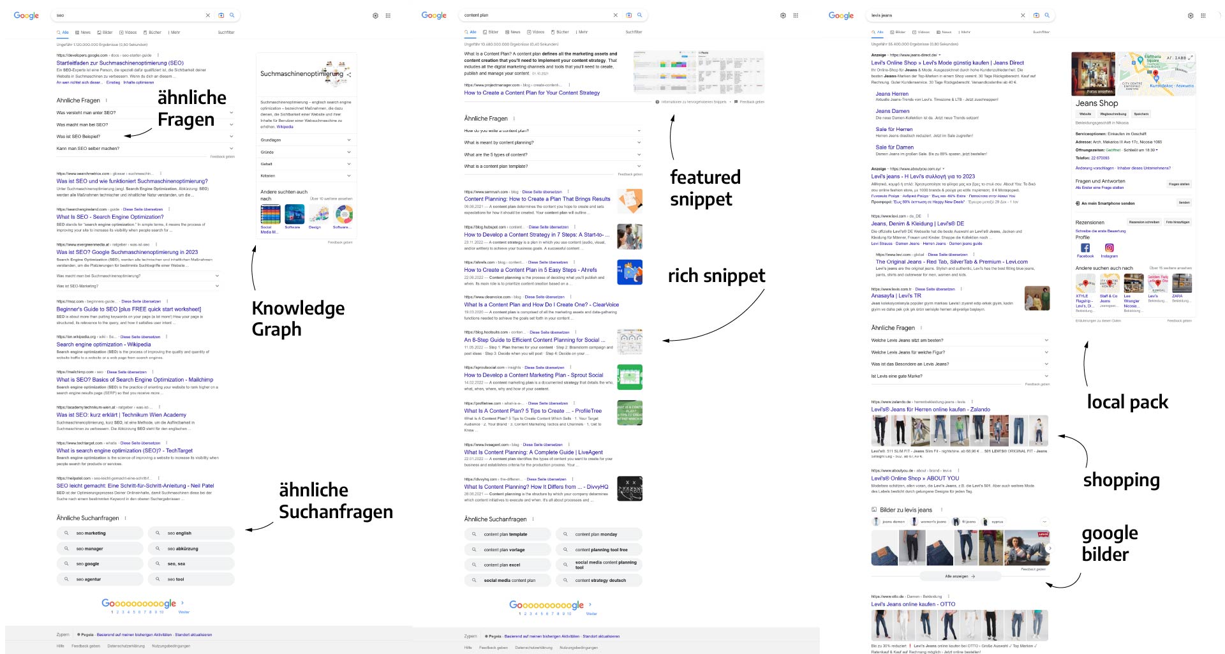Open 'Jeans Herren' sitelink in ad

[891, 94]
